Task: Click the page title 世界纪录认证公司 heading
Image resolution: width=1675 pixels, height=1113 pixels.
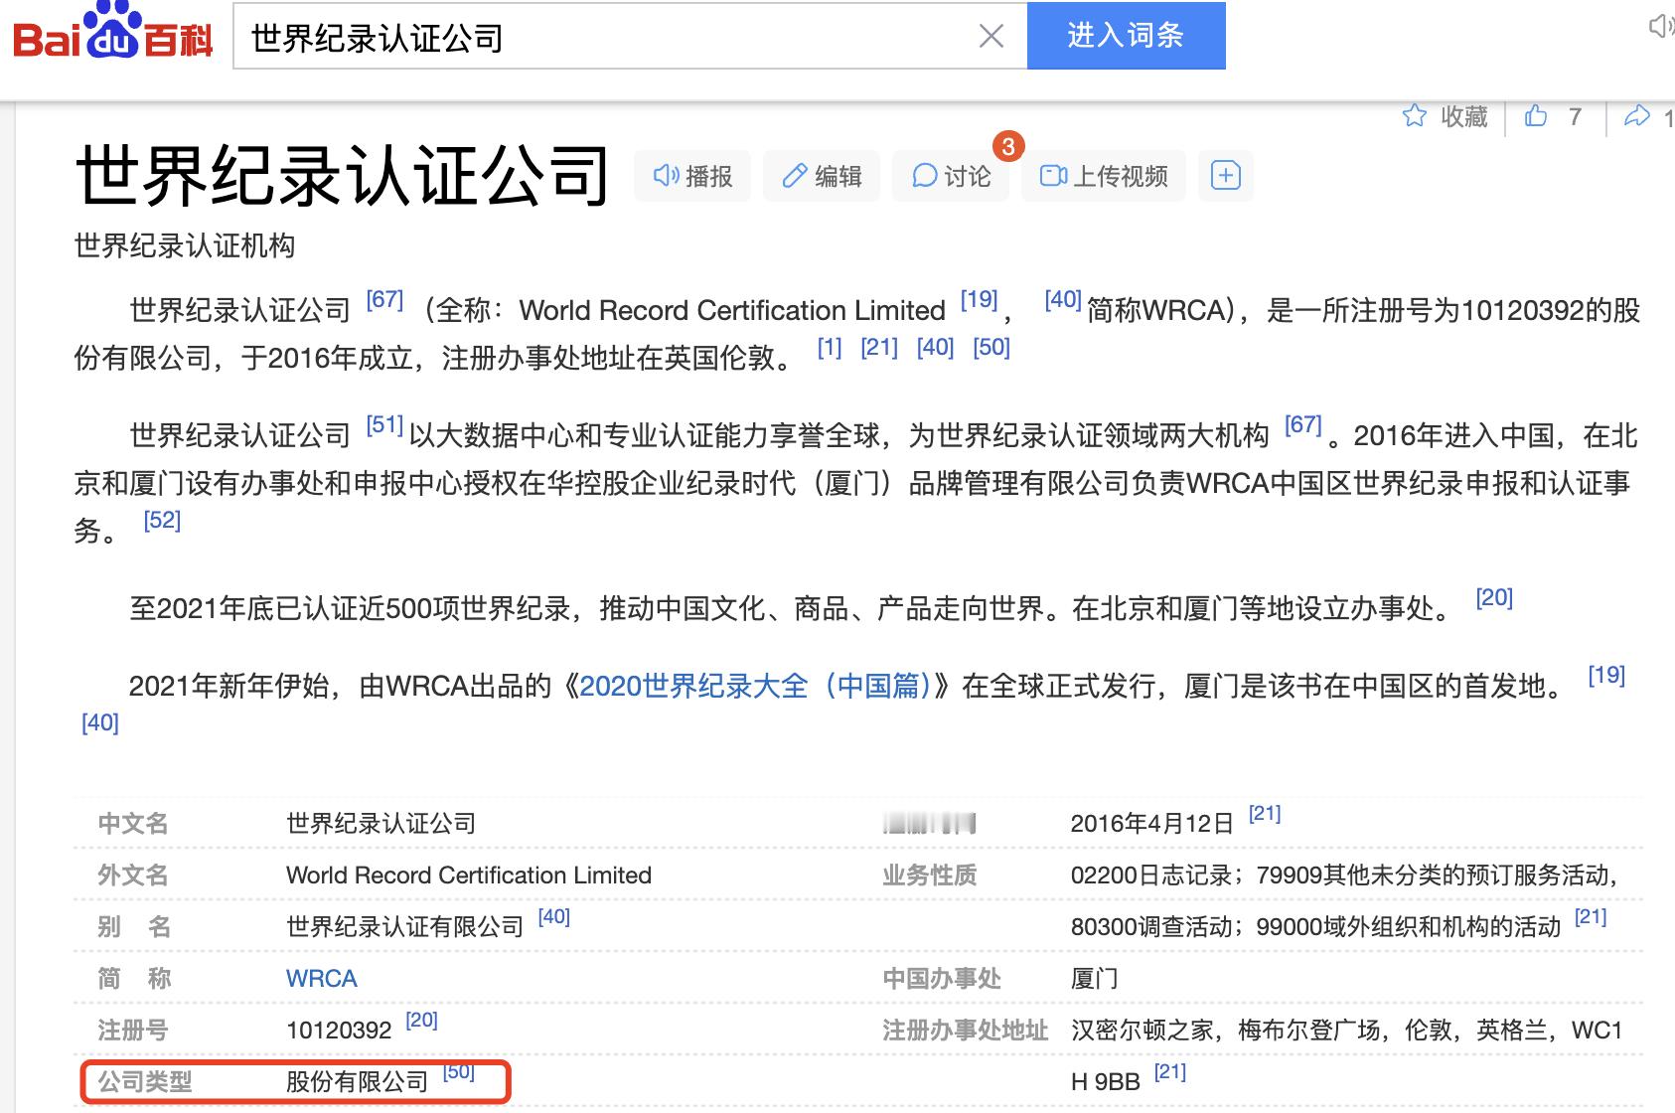Action: click(x=343, y=176)
